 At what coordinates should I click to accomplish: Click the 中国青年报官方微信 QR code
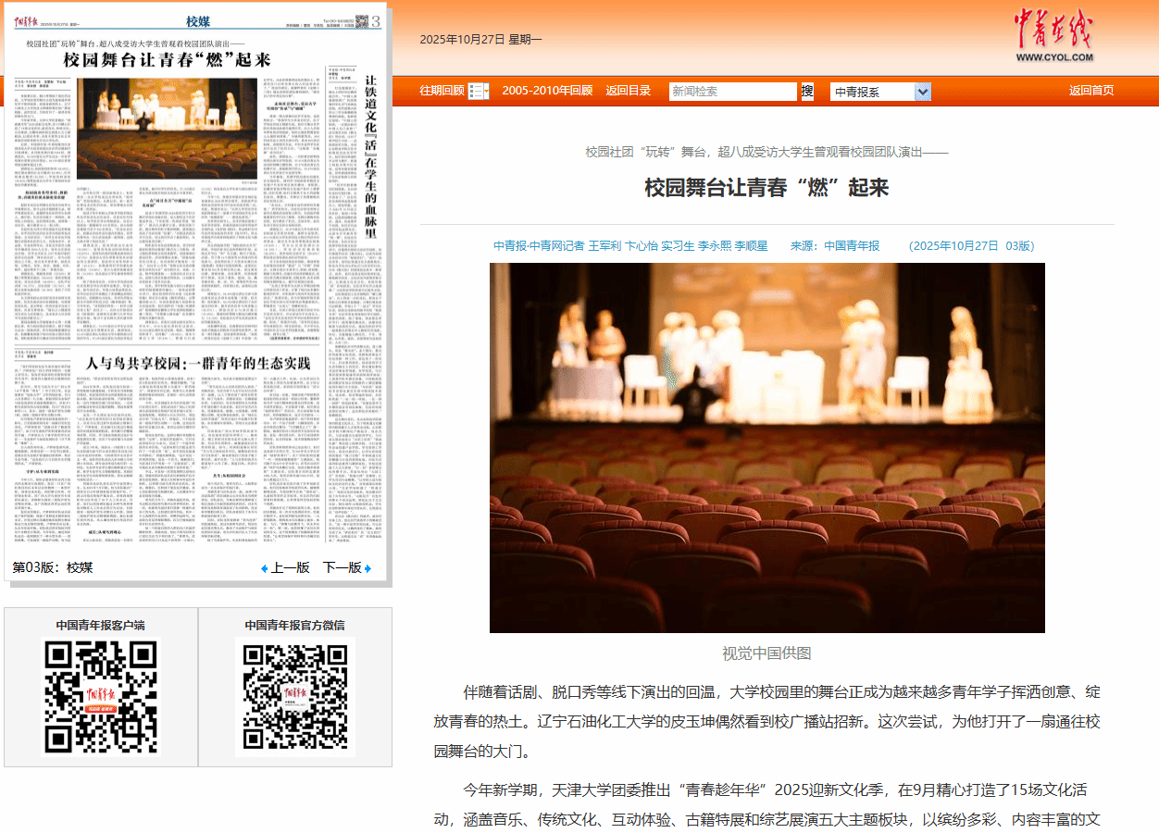(294, 697)
